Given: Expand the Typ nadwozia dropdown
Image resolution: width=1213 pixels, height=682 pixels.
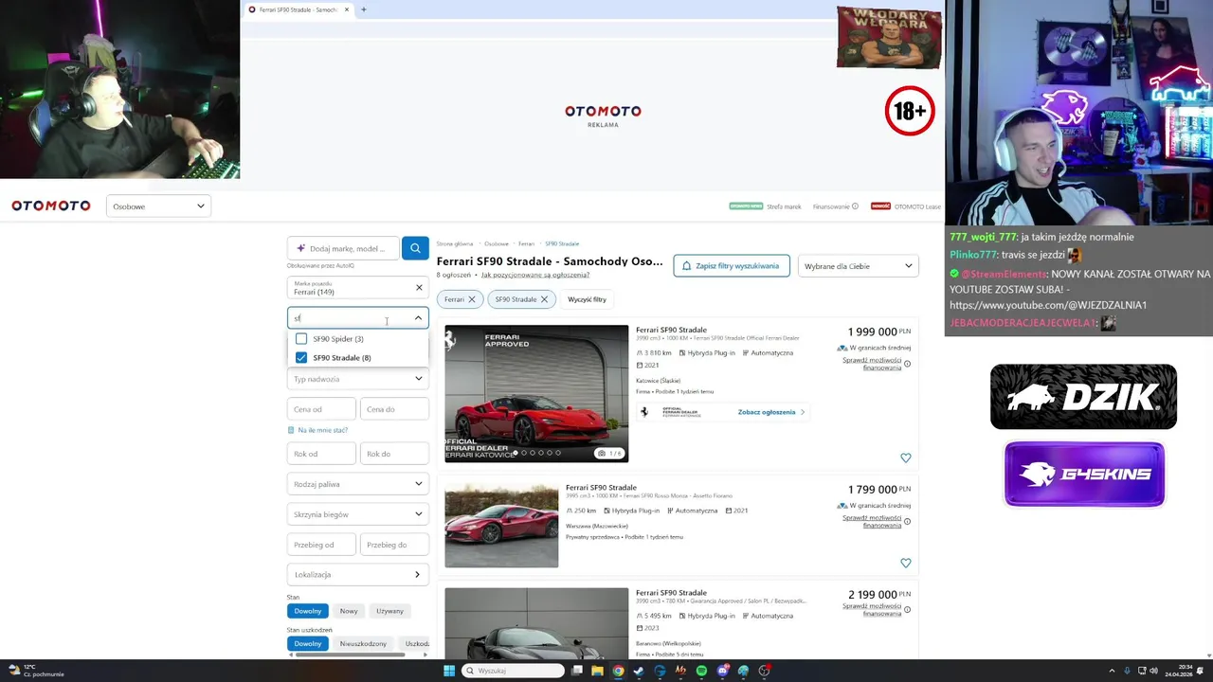Looking at the screenshot, I should point(358,379).
